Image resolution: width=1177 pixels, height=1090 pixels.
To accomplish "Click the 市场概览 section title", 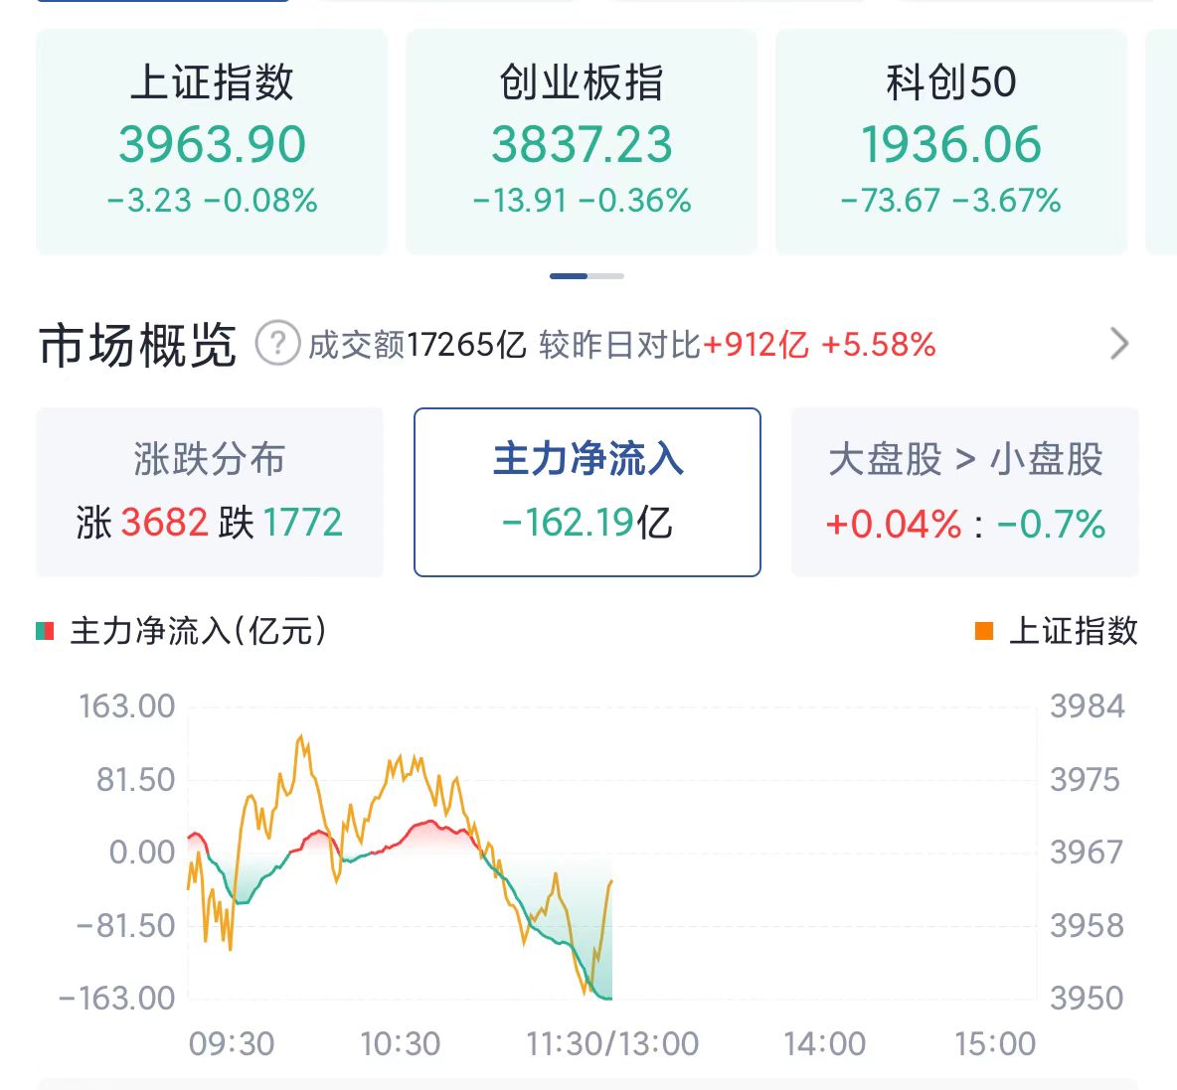I will coord(137,345).
